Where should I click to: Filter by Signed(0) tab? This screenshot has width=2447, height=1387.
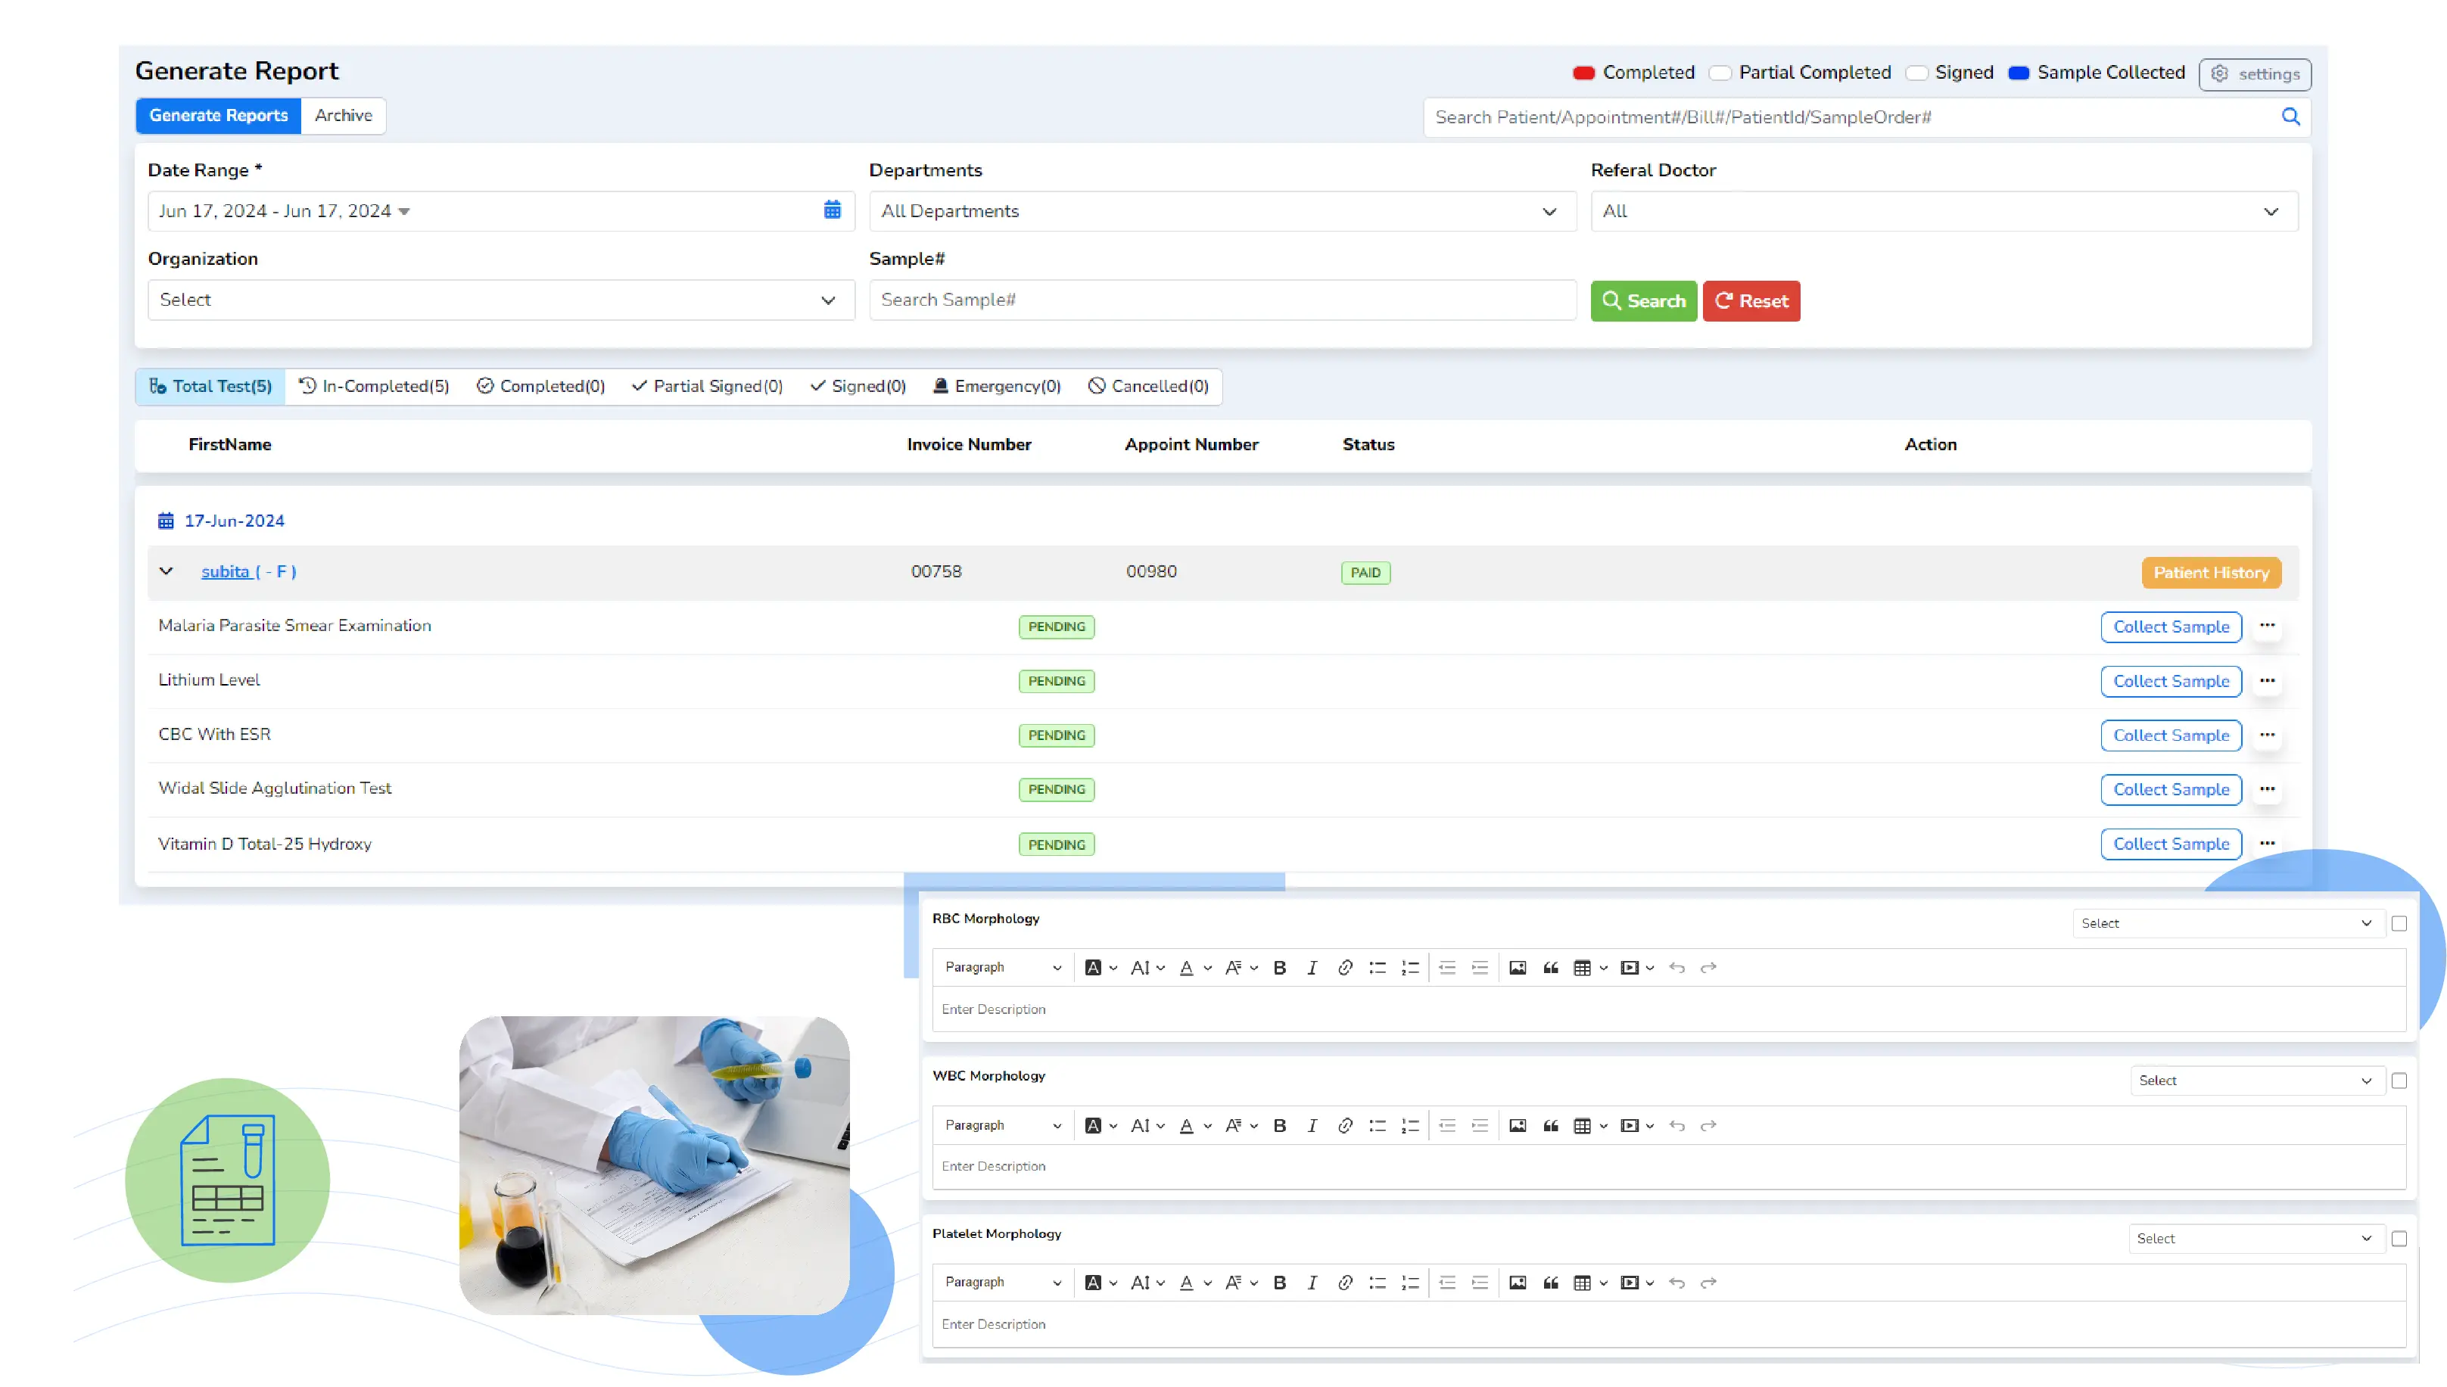(x=858, y=386)
